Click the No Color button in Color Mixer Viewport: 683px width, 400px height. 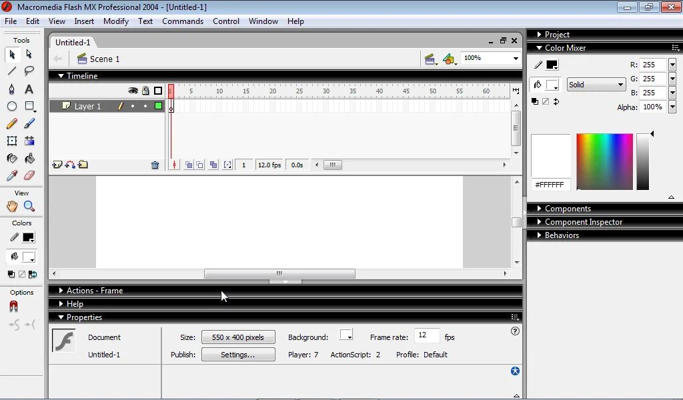coord(546,101)
